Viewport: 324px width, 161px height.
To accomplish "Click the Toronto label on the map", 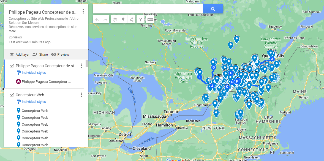I will coord(171,112).
